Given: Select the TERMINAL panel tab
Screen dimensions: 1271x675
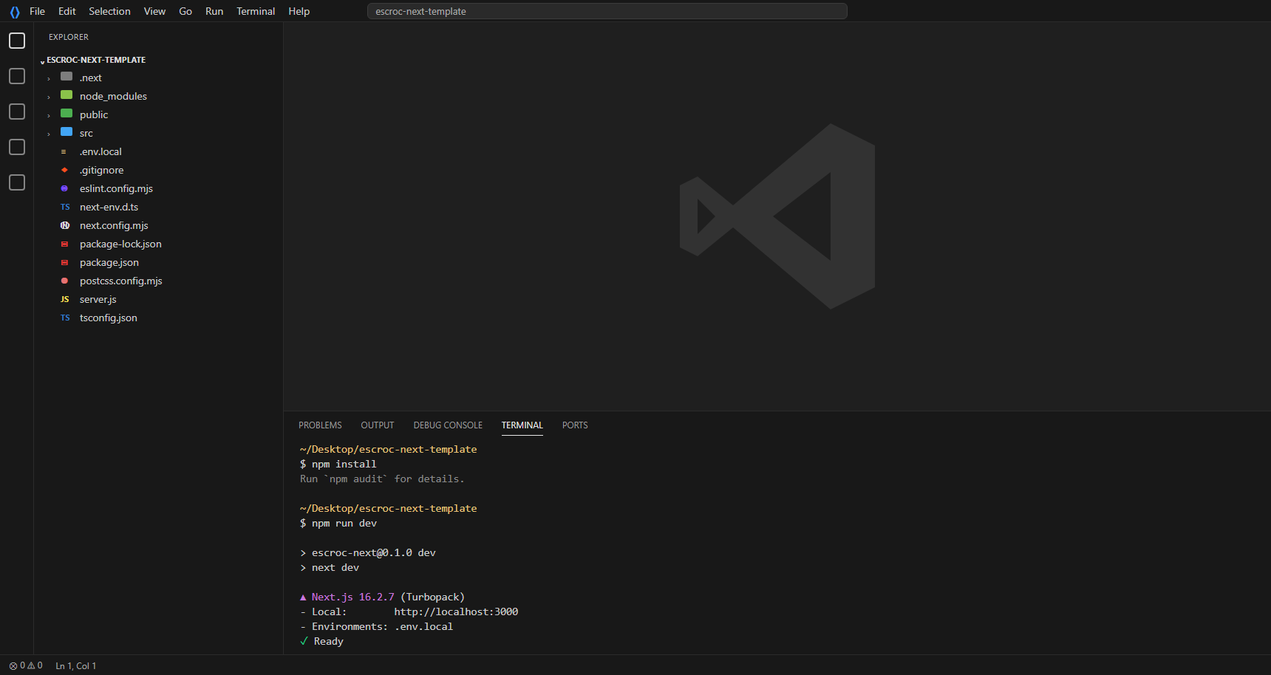Looking at the screenshot, I should pos(522,425).
